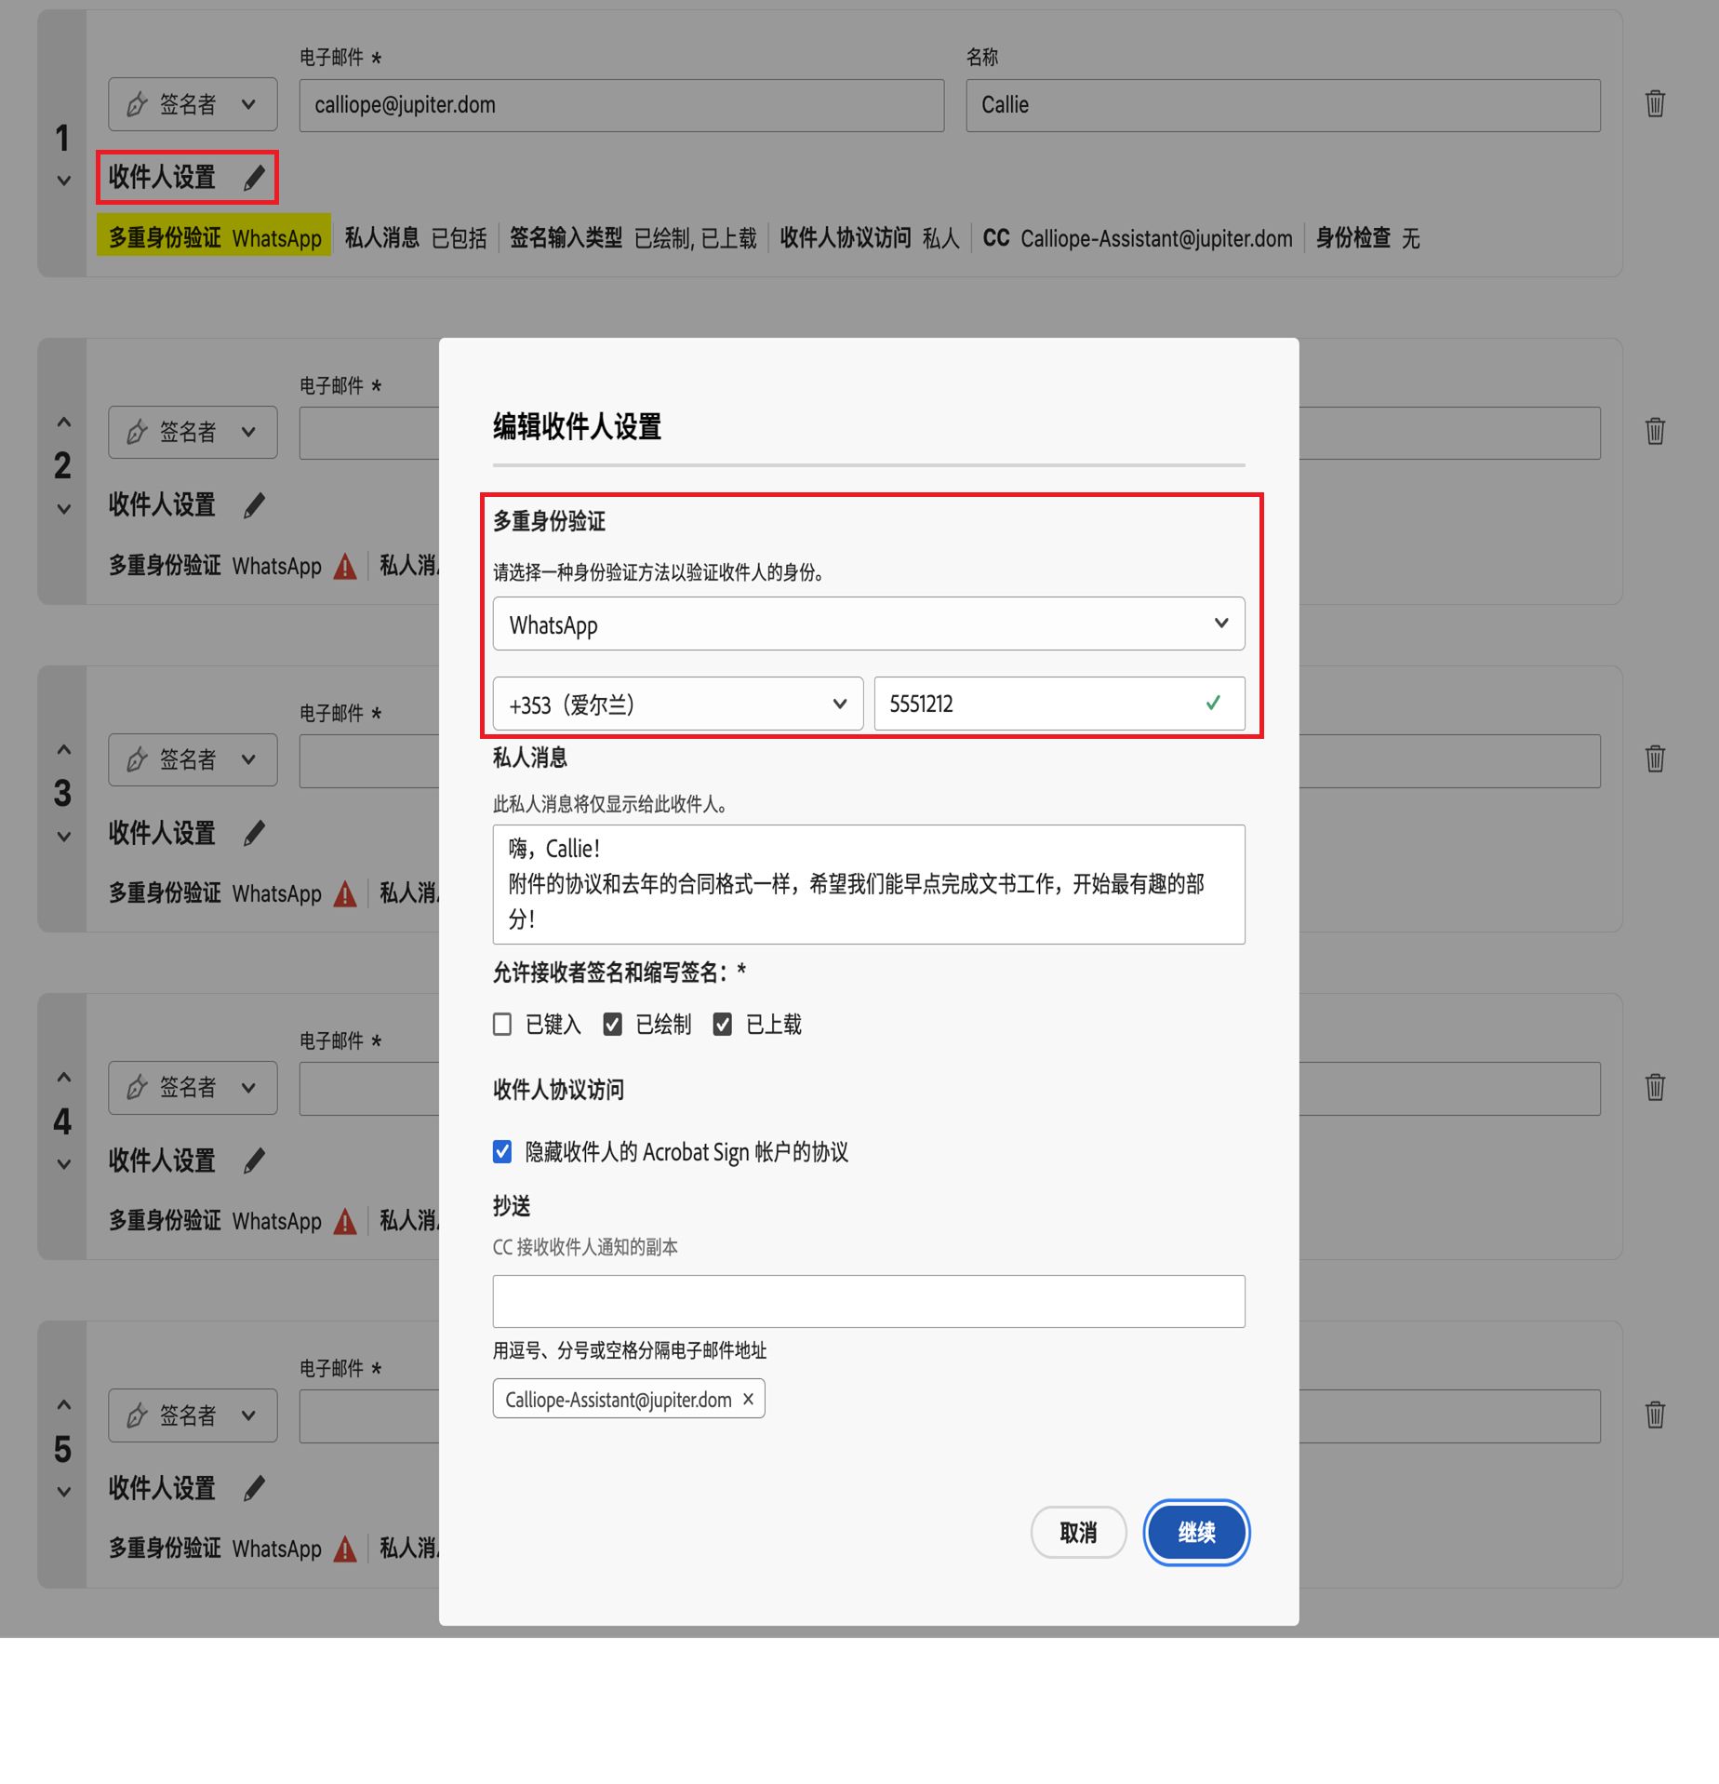This screenshot has height=1784, width=1719.
Task: Open recipient 2 收件人设置 label
Action: (x=162, y=505)
